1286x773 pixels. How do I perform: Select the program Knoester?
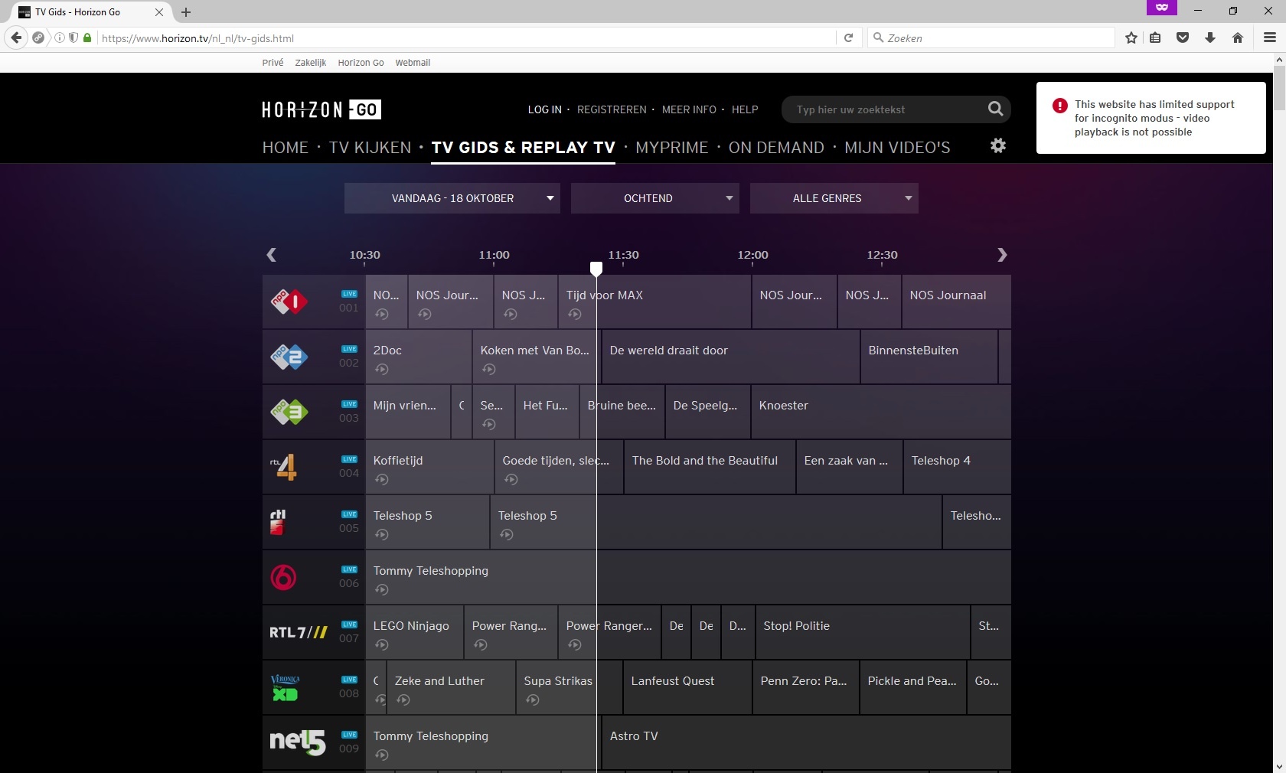[881, 412]
